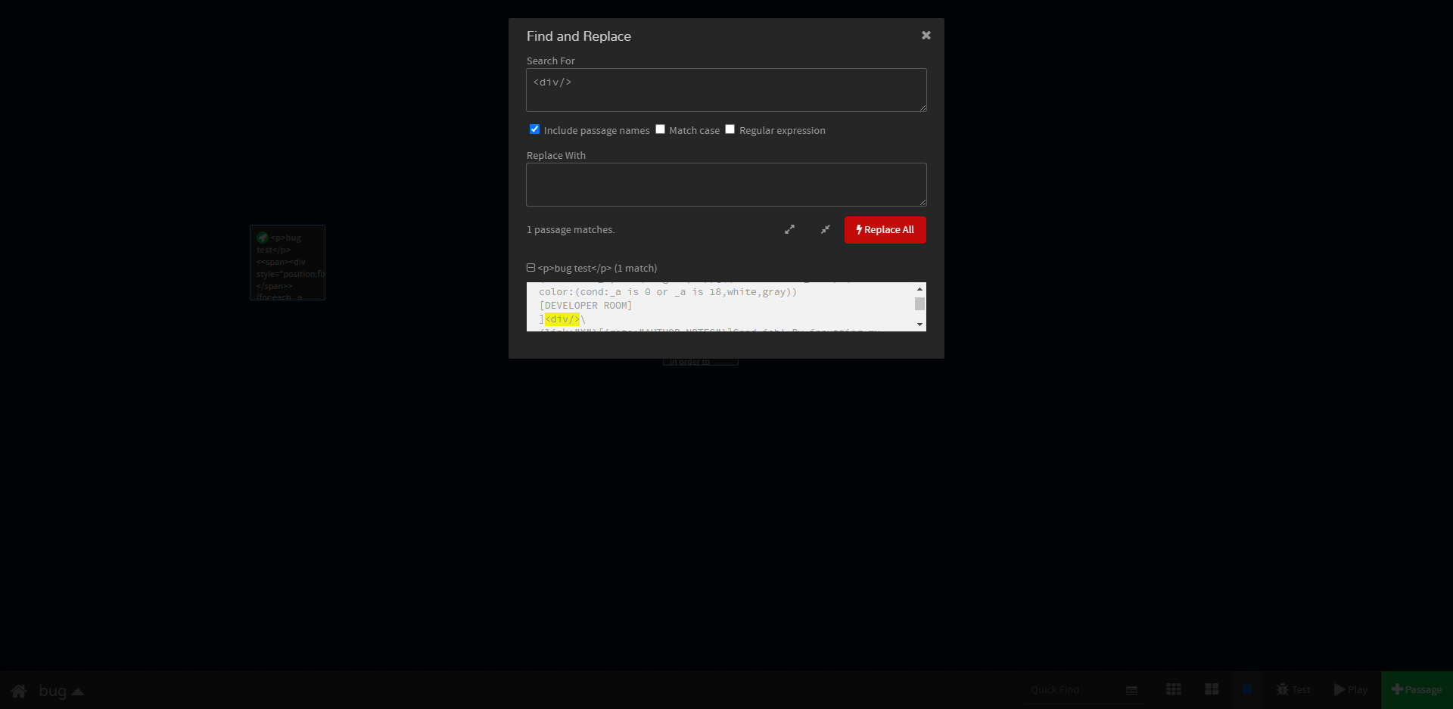
Task: Open the keyboard shortcut icon beside Quick Find
Action: click(1131, 690)
